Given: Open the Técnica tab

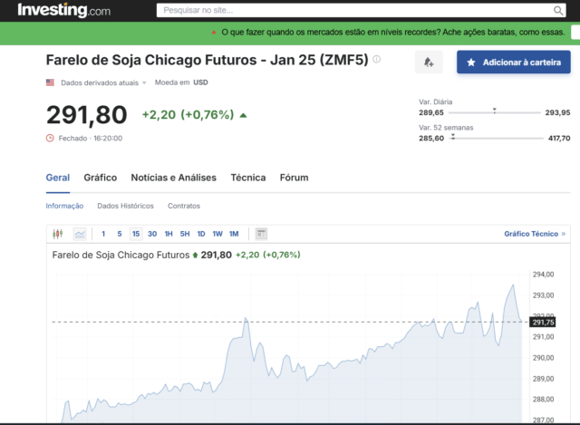Looking at the screenshot, I should pos(248,178).
